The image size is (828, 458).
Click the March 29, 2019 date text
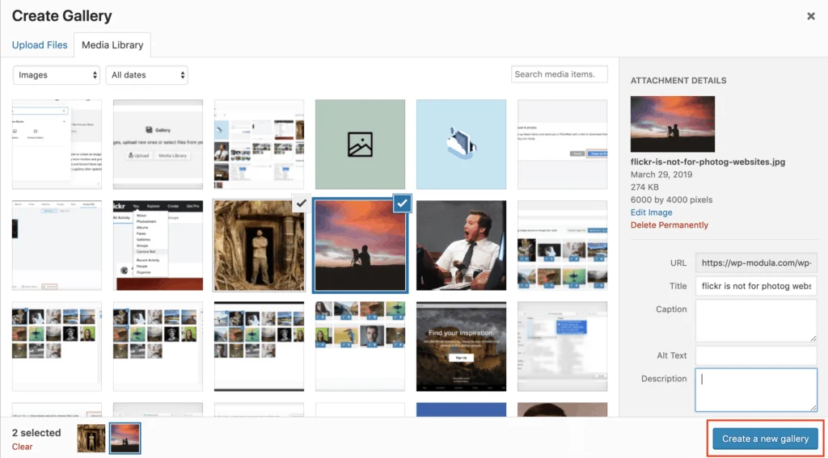pos(661,174)
